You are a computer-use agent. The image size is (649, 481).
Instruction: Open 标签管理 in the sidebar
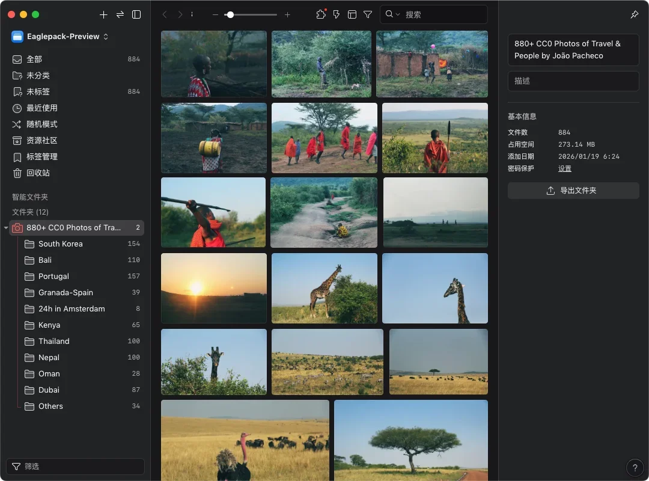tap(42, 157)
